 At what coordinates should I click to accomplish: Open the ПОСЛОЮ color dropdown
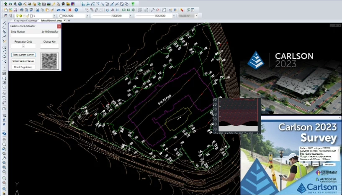[x=87, y=16]
